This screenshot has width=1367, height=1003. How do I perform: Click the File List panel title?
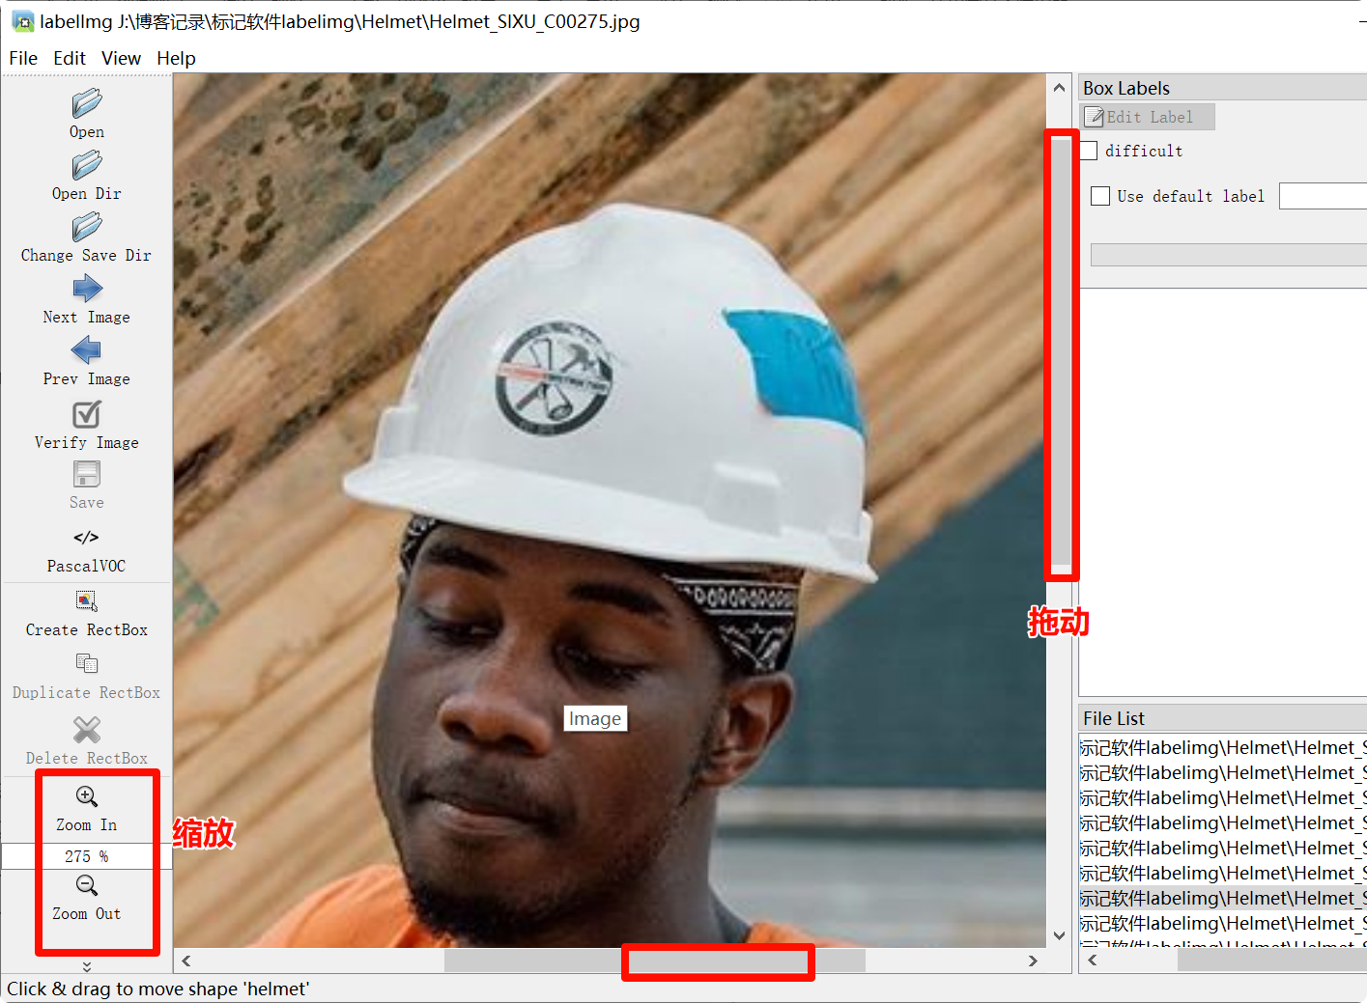coord(1114,718)
